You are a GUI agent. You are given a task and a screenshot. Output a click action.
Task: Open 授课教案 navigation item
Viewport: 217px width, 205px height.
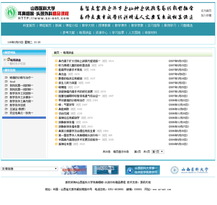tap(104, 25)
